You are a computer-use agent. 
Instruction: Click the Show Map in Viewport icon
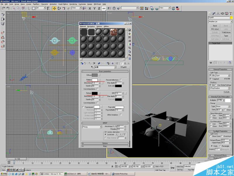[x=113, y=63]
